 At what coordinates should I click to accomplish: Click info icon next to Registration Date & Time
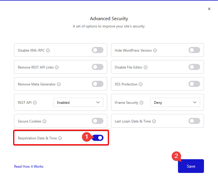pyautogui.click(x=60, y=138)
